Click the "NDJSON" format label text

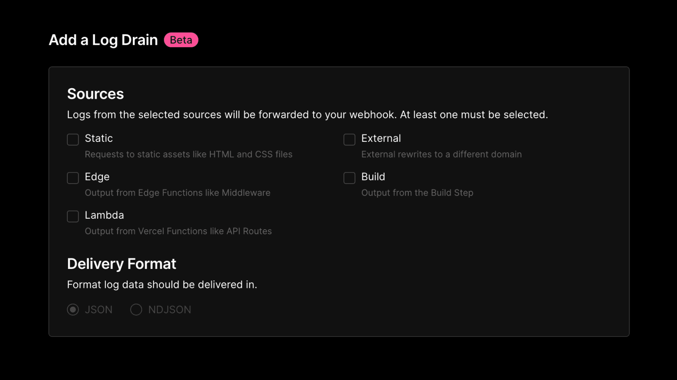click(x=169, y=310)
